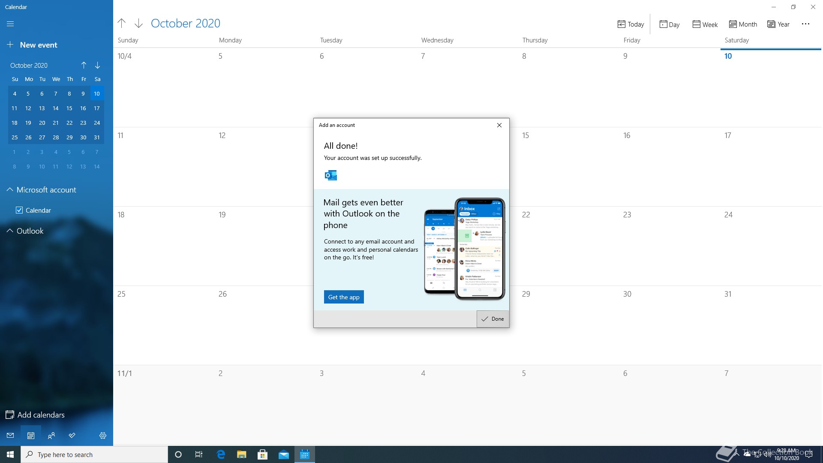823x463 pixels.
Task: Click Done in the dialog
Action: tap(493, 319)
